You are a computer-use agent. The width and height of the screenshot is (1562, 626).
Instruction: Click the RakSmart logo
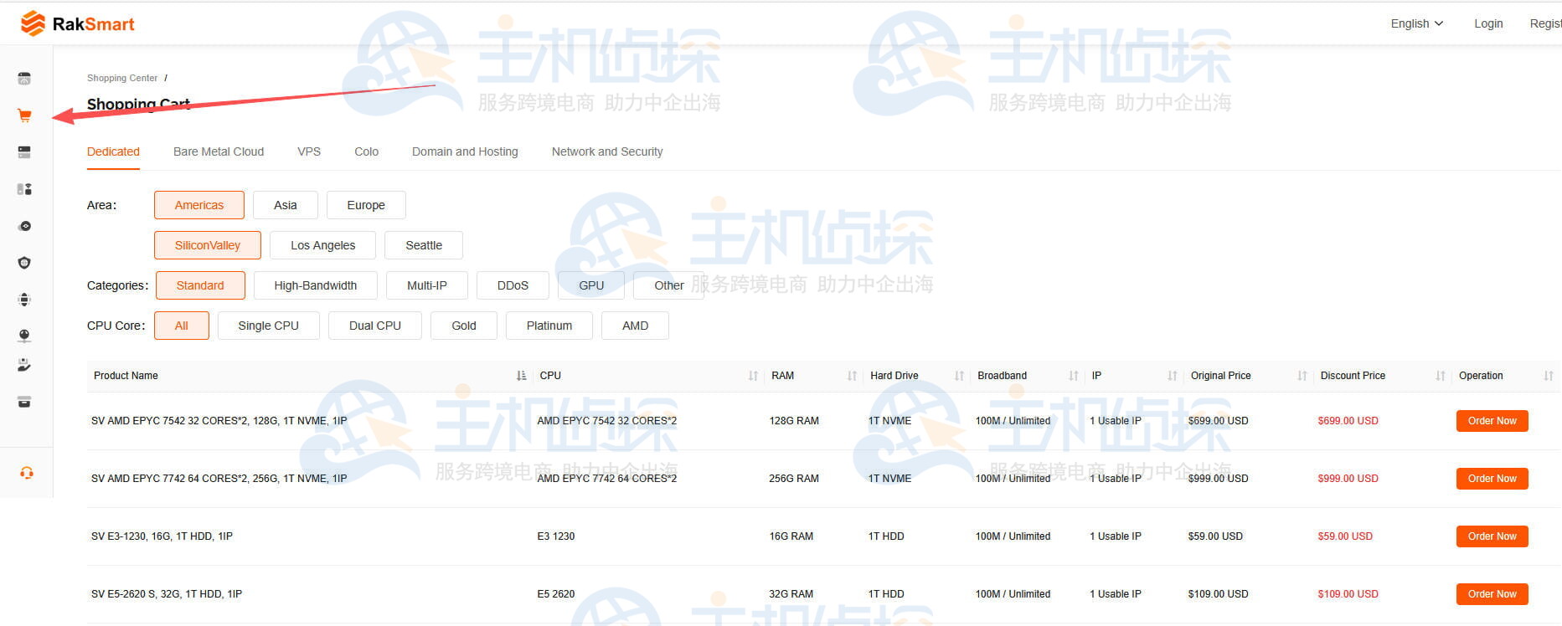pyautogui.click(x=77, y=23)
